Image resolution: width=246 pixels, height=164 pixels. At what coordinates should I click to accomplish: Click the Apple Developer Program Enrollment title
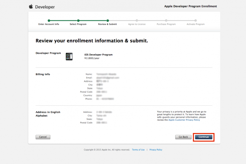tap(190, 6)
